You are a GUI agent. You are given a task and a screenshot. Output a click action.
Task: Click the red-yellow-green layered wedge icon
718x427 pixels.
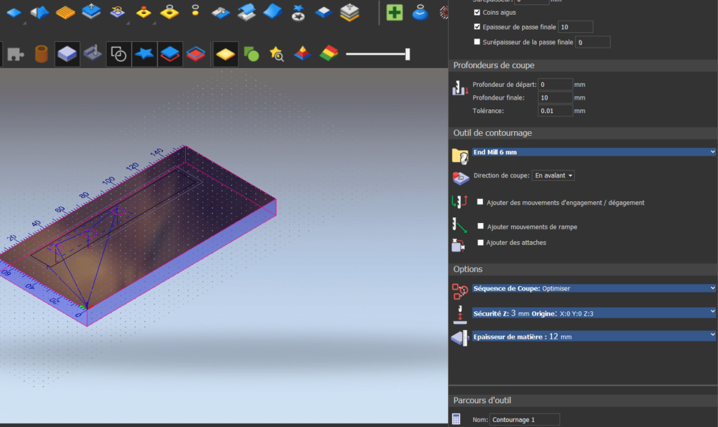coord(328,53)
